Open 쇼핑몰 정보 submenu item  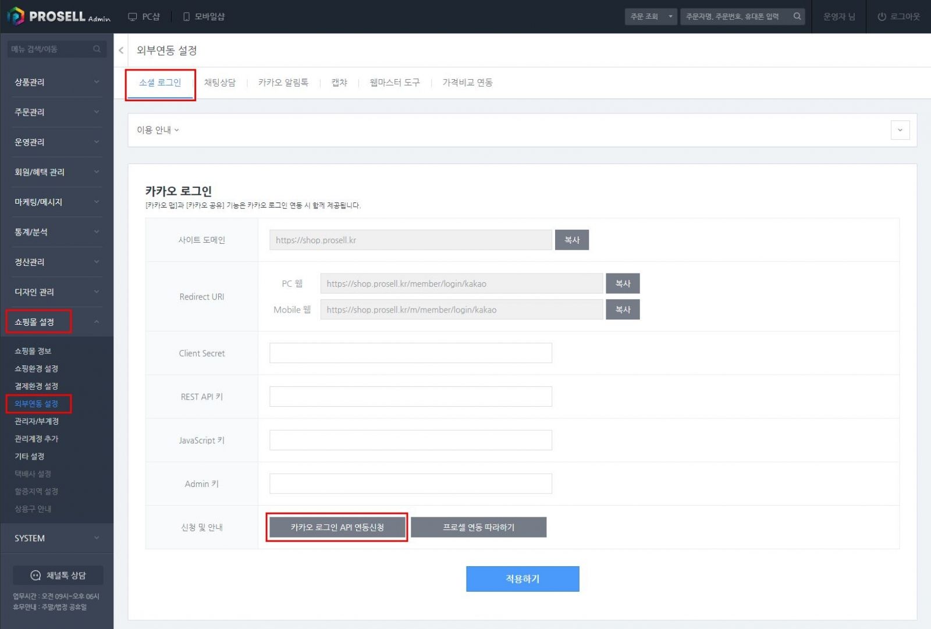[x=33, y=351]
